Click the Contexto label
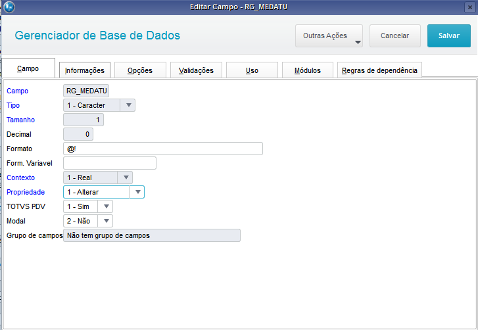 click(x=21, y=177)
